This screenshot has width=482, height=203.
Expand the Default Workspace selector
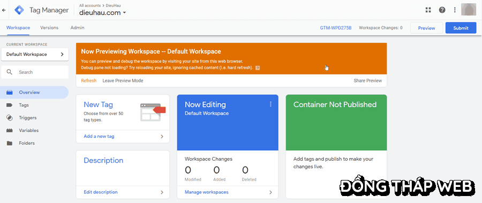pos(35,55)
